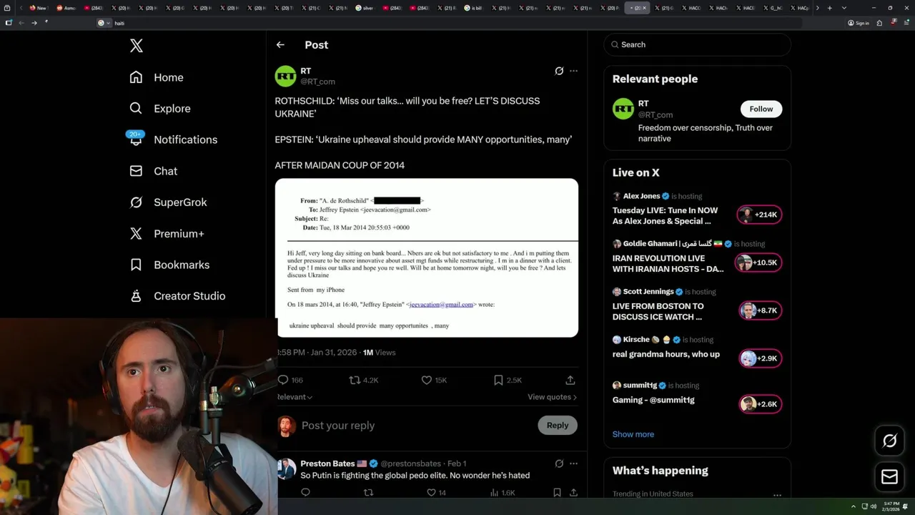Open more options on Preston Bates reply

tap(573, 463)
